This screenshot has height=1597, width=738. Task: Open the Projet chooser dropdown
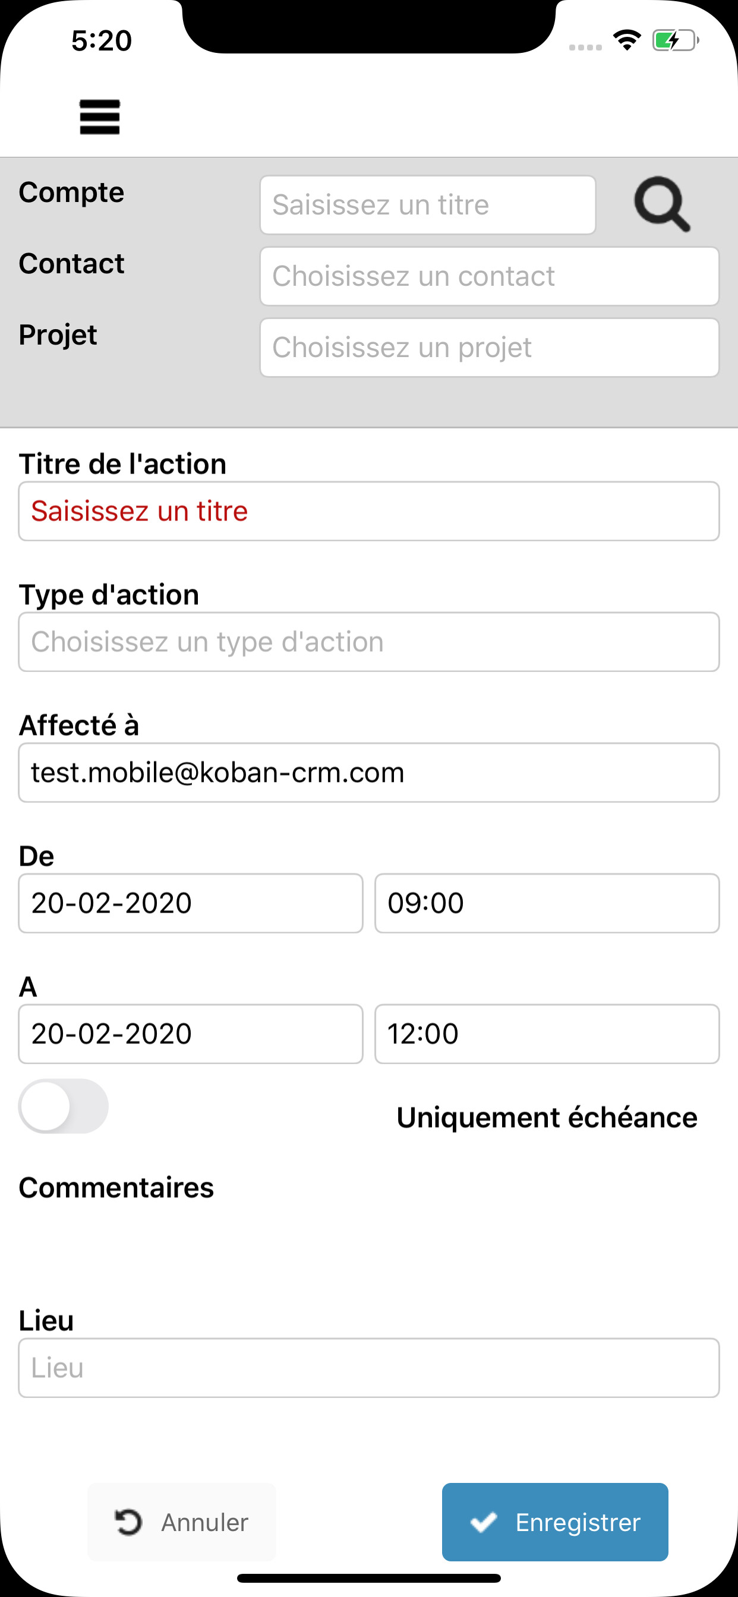489,348
